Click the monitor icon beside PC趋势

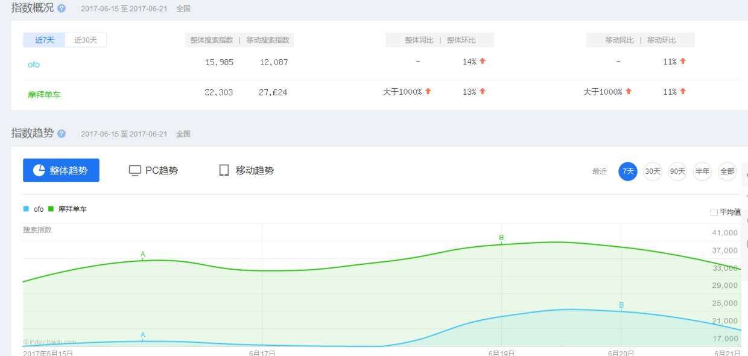tap(135, 171)
